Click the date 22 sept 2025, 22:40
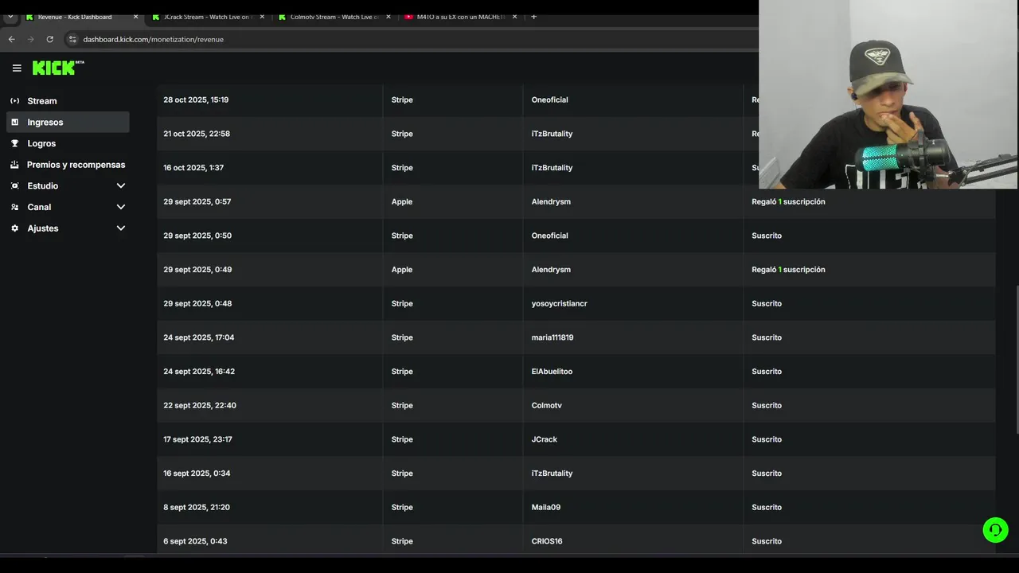The image size is (1019, 573). pos(200,405)
